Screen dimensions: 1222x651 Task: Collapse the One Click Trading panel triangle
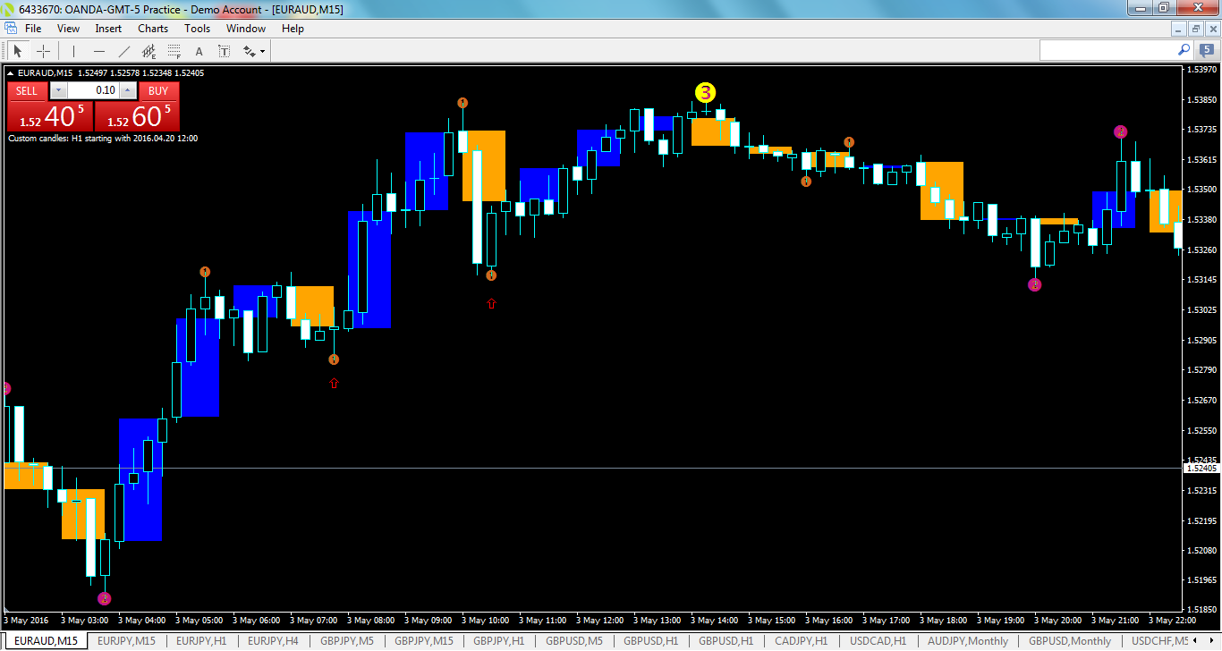coord(11,73)
